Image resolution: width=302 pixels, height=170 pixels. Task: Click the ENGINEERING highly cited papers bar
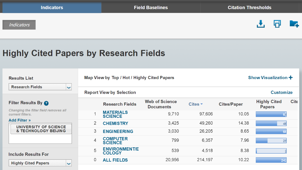pyautogui.click(x=271, y=132)
